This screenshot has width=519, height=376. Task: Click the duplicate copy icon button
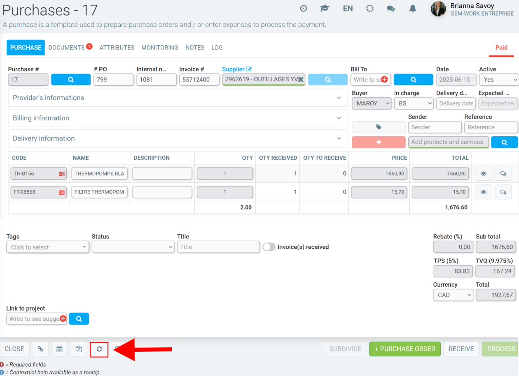point(79,349)
